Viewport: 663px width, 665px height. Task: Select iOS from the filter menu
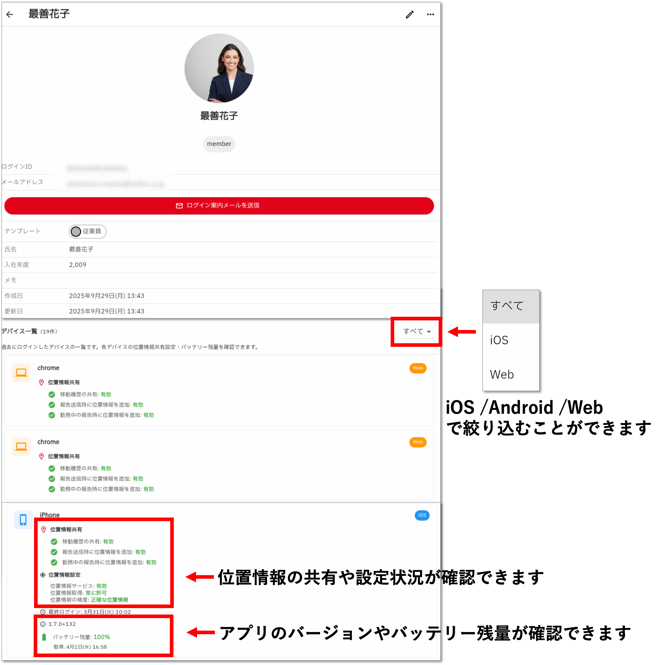pos(499,340)
